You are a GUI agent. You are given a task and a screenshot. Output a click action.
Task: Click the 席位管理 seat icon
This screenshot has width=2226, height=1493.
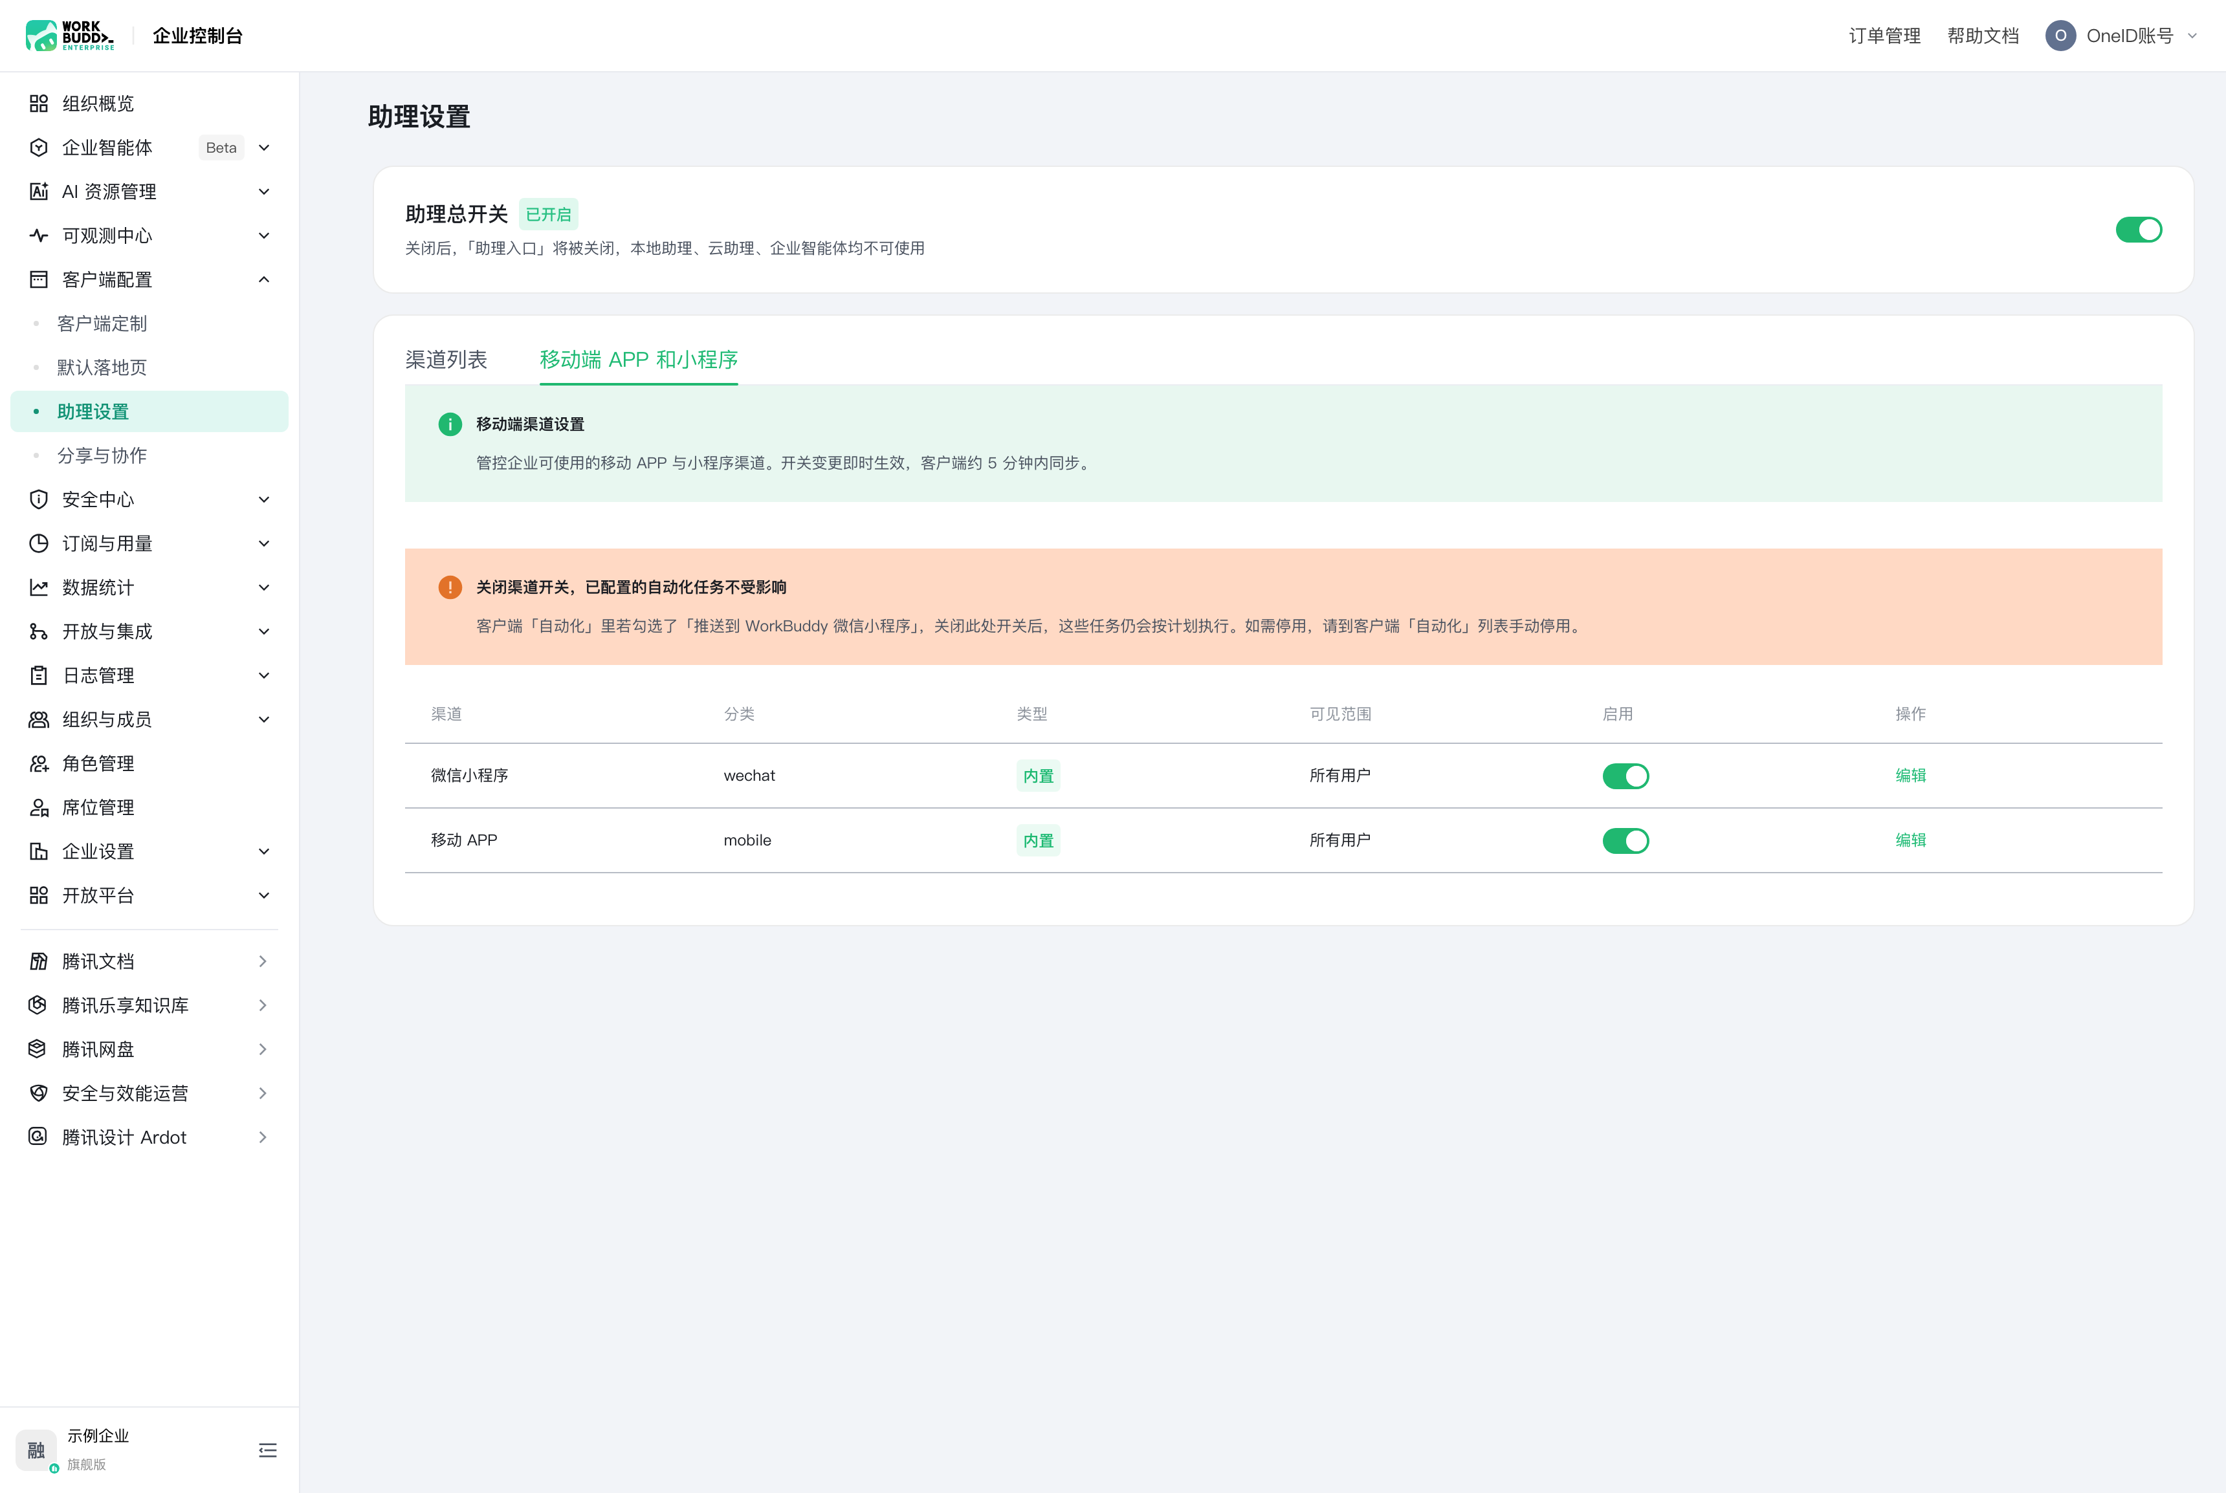pyautogui.click(x=38, y=807)
